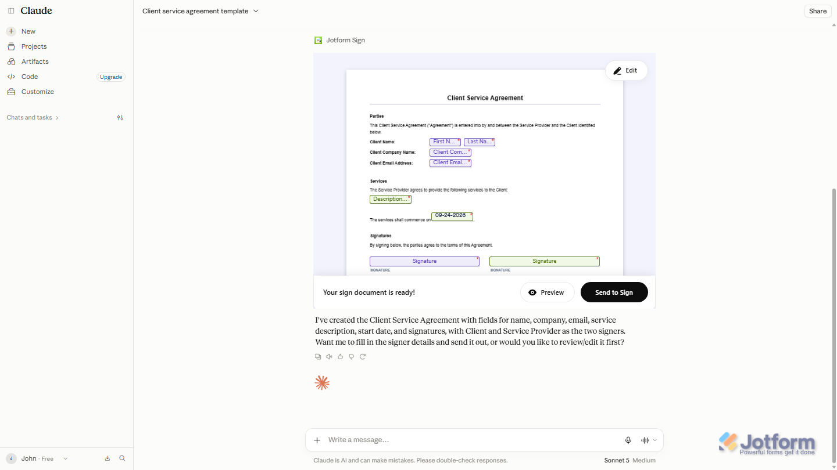Image resolution: width=837 pixels, height=470 pixels.
Task: Click the Description field in document
Action: point(391,199)
